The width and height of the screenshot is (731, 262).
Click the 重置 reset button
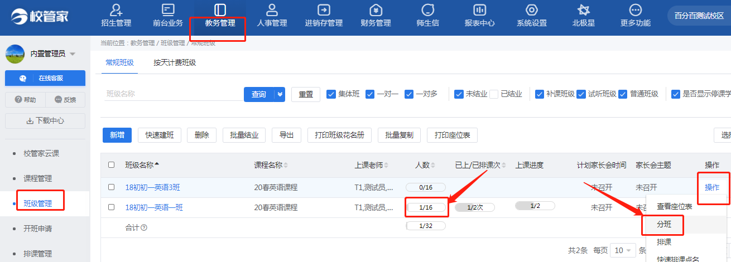tap(306, 94)
